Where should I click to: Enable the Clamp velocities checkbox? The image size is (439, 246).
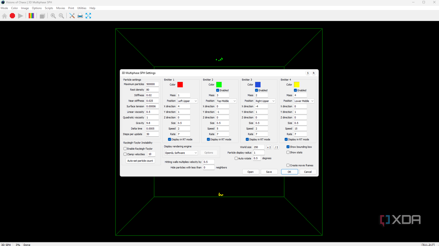coord(125,154)
